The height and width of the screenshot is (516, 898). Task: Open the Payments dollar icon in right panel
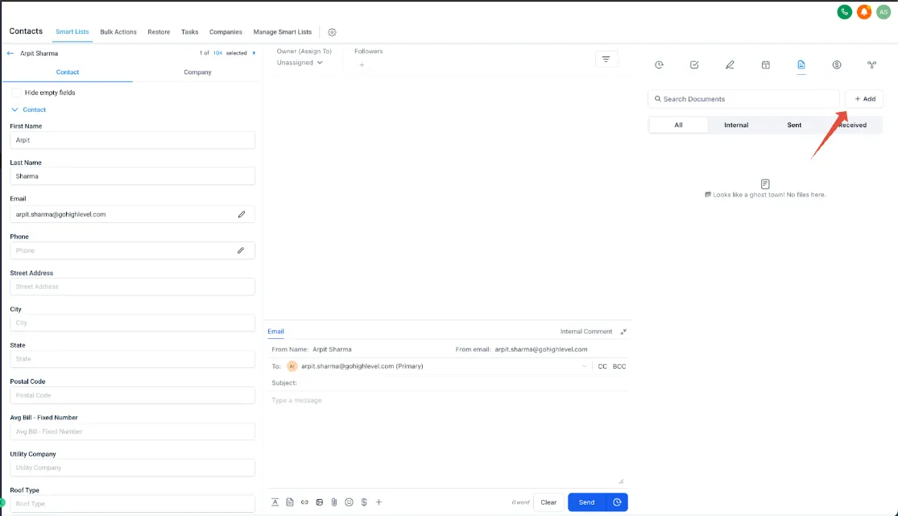837,64
